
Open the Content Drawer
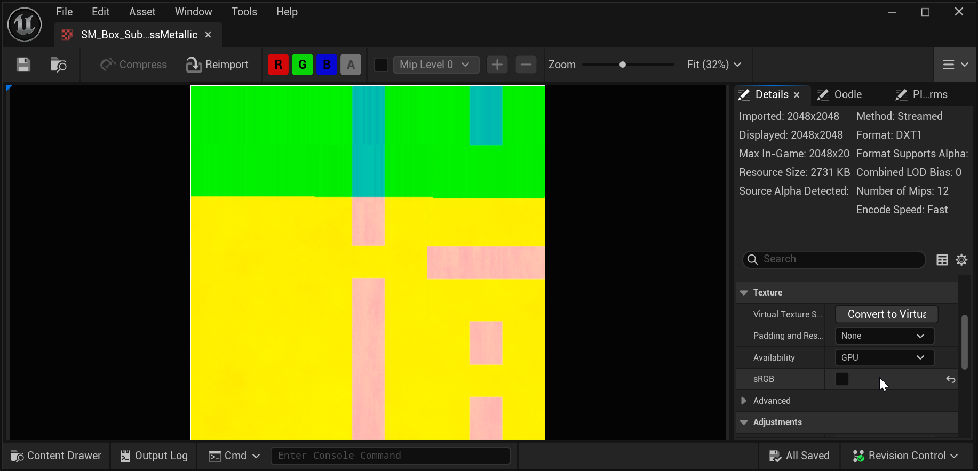[57, 456]
